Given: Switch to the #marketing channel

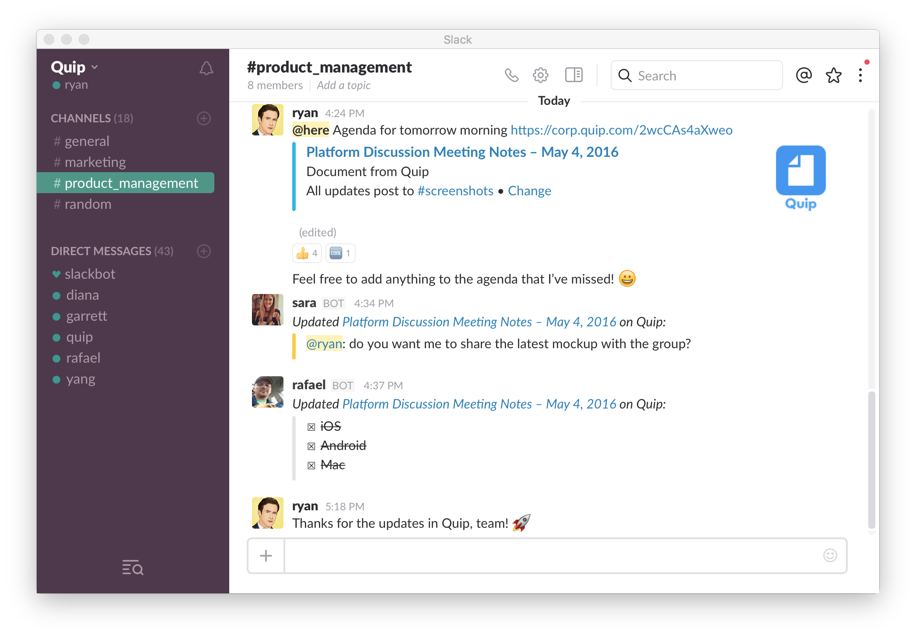Looking at the screenshot, I should coord(95,162).
